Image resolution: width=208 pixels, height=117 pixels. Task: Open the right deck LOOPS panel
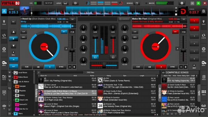pyautogui.click(x=203, y=36)
